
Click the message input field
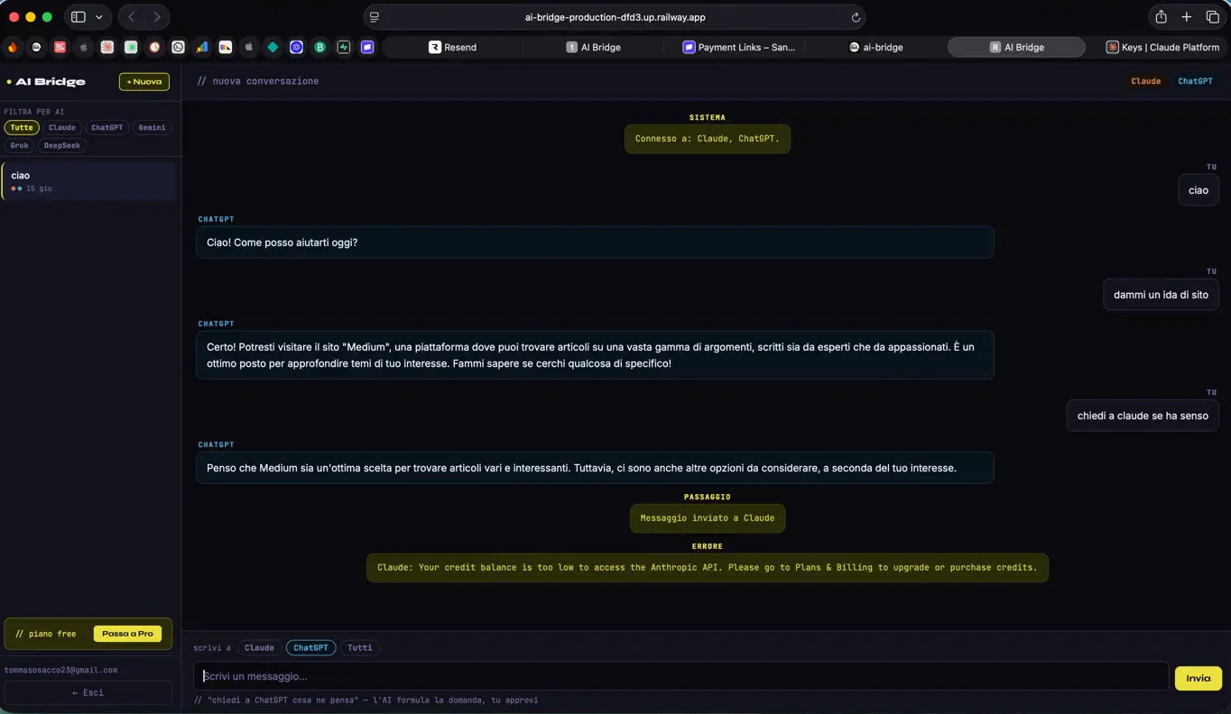tap(681, 676)
